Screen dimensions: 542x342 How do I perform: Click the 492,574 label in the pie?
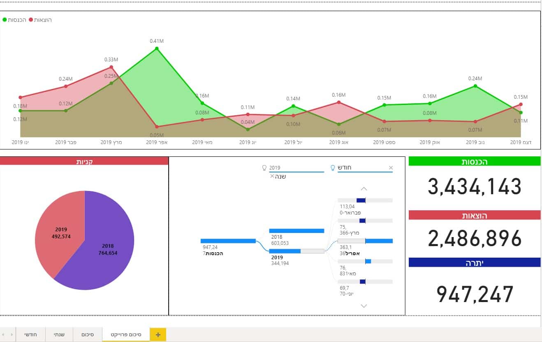pyautogui.click(x=61, y=237)
